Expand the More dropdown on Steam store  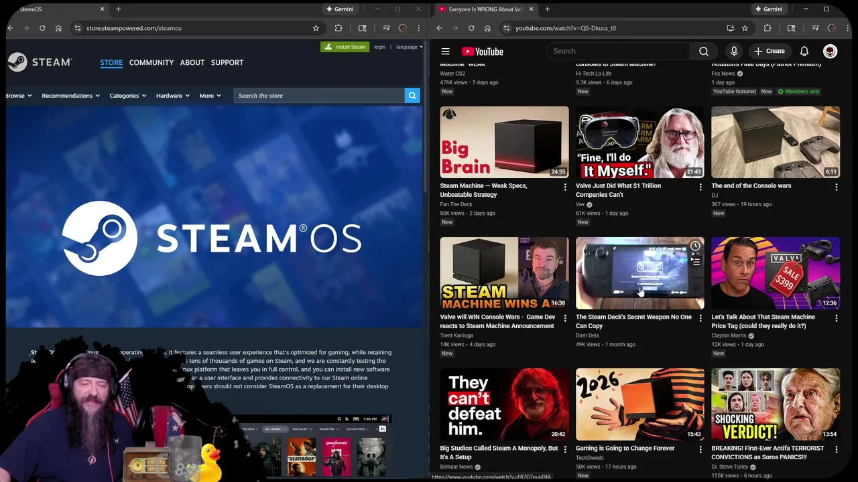[x=210, y=96]
